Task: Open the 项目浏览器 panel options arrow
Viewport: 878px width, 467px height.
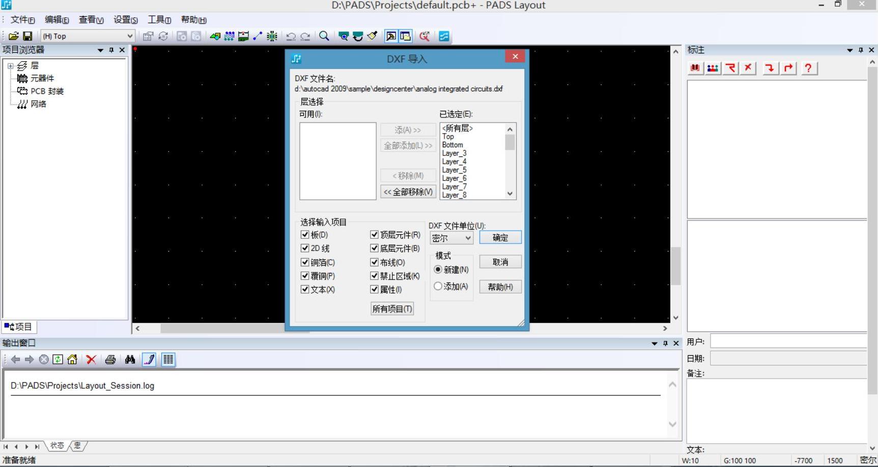Action: pyautogui.click(x=100, y=50)
